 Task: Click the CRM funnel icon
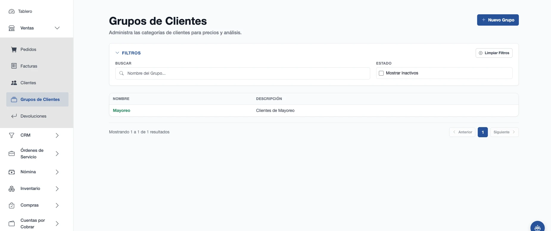(x=12, y=135)
